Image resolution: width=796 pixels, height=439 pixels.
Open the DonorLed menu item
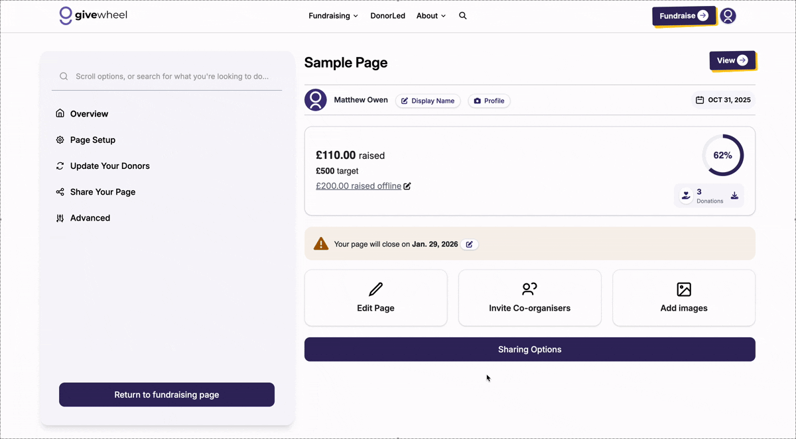387,16
